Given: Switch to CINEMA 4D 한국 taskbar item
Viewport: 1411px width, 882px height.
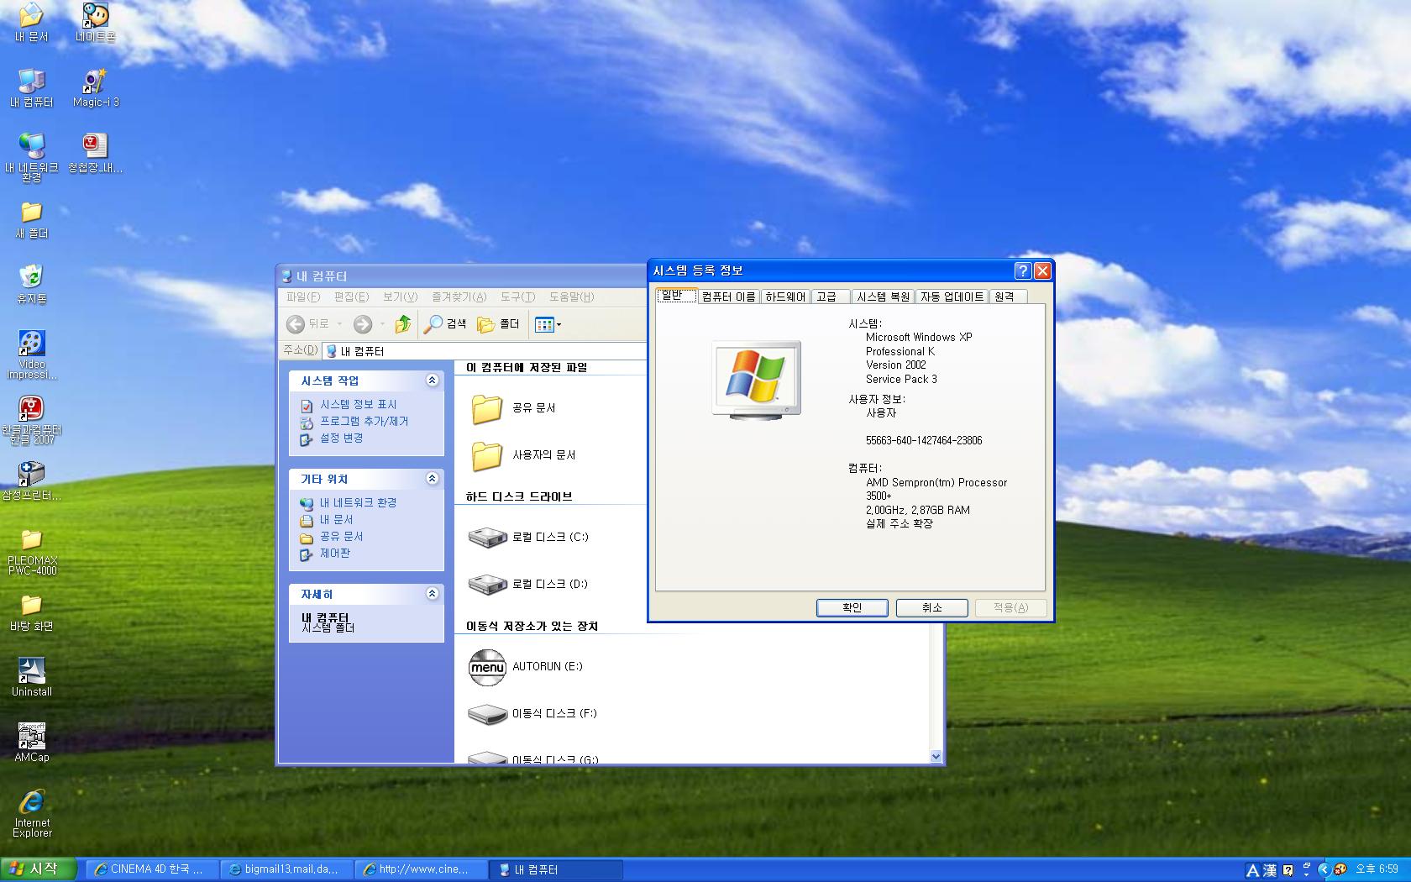Looking at the screenshot, I should (151, 869).
